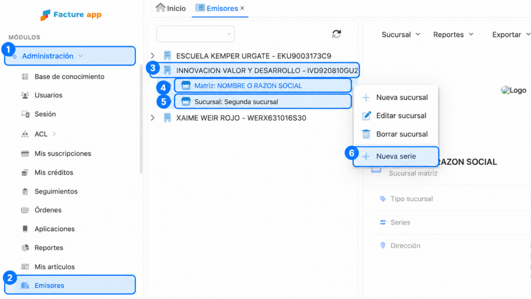This screenshot has width=531, height=299.
Task: Open the Reportes dropdown in the toolbar
Action: [x=453, y=35]
